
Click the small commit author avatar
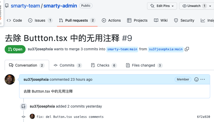coord(32,117)
